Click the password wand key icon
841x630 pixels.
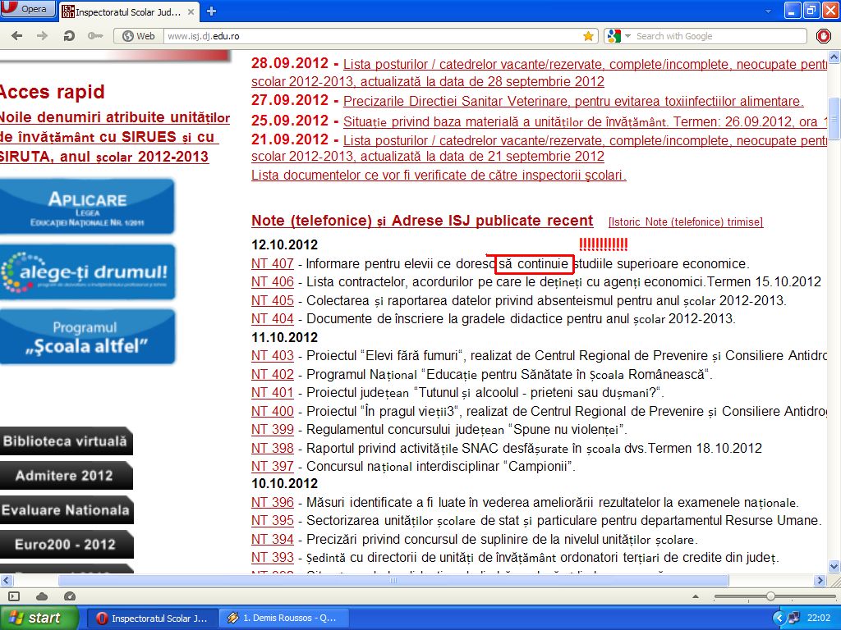95,36
